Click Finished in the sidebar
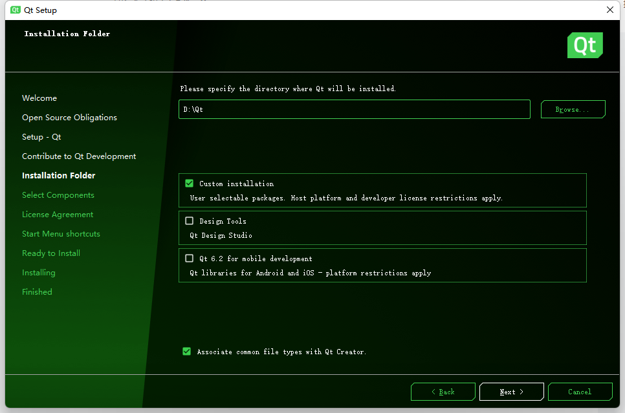Viewport: 625px width, 413px height. (x=37, y=292)
